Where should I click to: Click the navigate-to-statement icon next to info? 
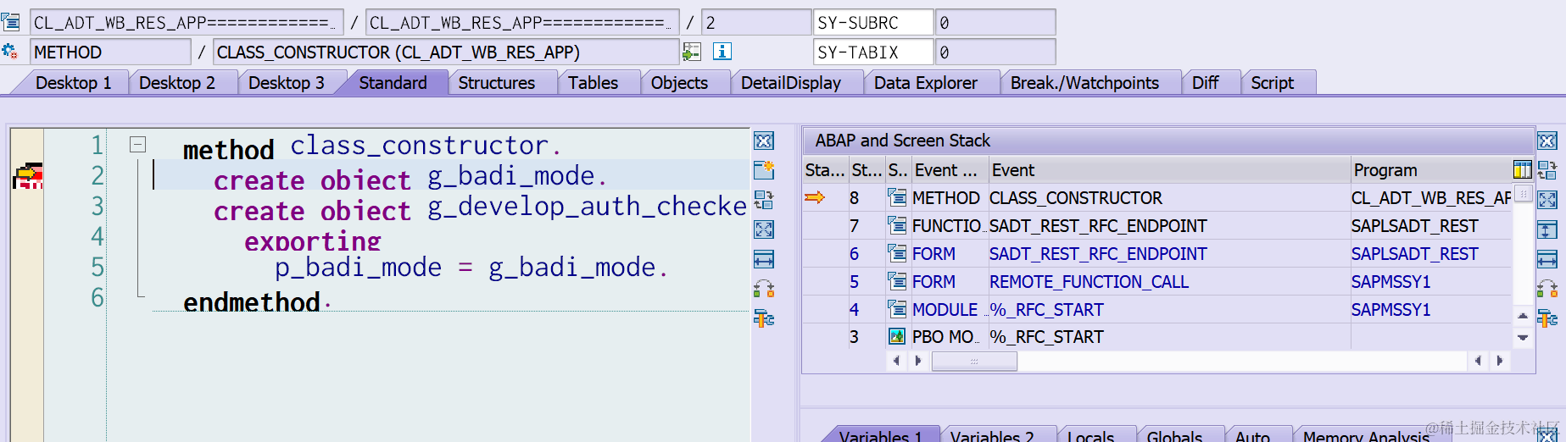point(692,52)
